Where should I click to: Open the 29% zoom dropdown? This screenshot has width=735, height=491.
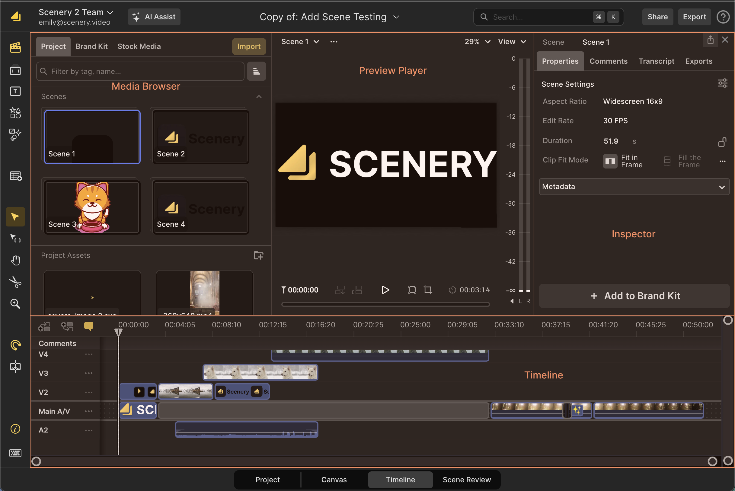coord(478,42)
